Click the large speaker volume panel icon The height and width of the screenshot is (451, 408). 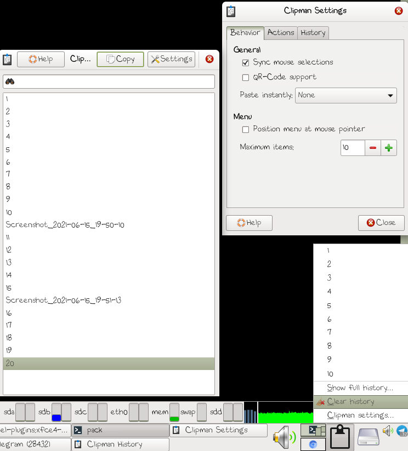pos(284,437)
